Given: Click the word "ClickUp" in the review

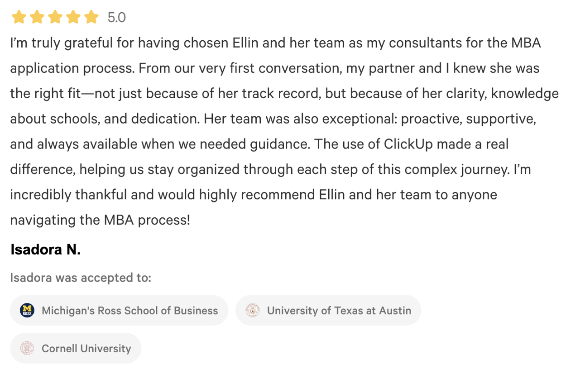Looking at the screenshot, I should click(x=409, y=144).
